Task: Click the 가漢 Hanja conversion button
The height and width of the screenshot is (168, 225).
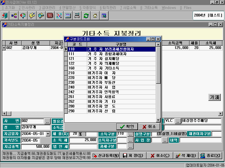Action: [x=215, y=97]
